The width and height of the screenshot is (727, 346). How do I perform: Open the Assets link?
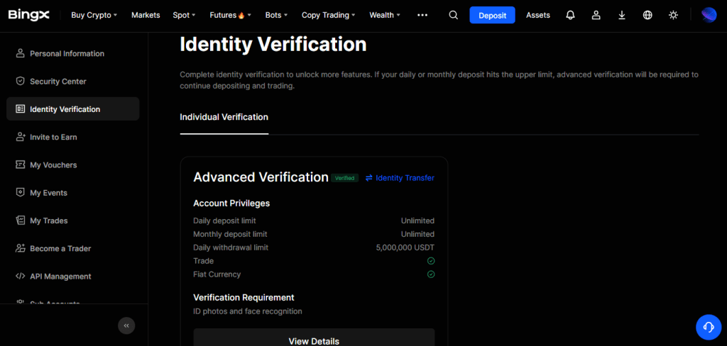(x=538, y=16)
